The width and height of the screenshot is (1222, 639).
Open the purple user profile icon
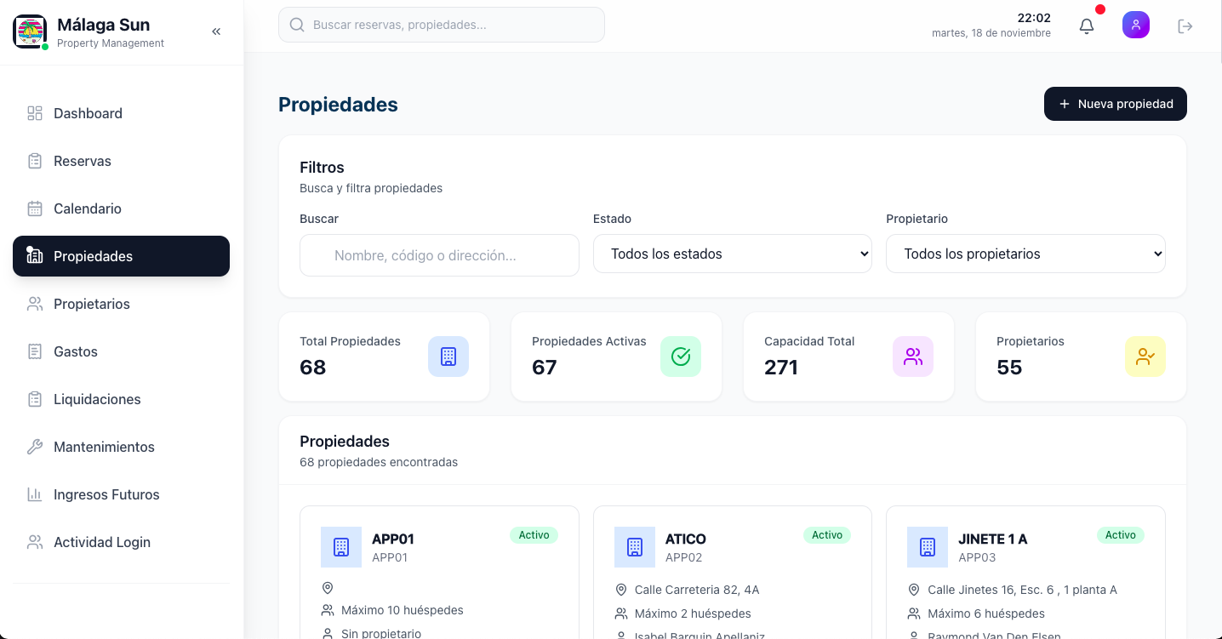coord(1135,25)
